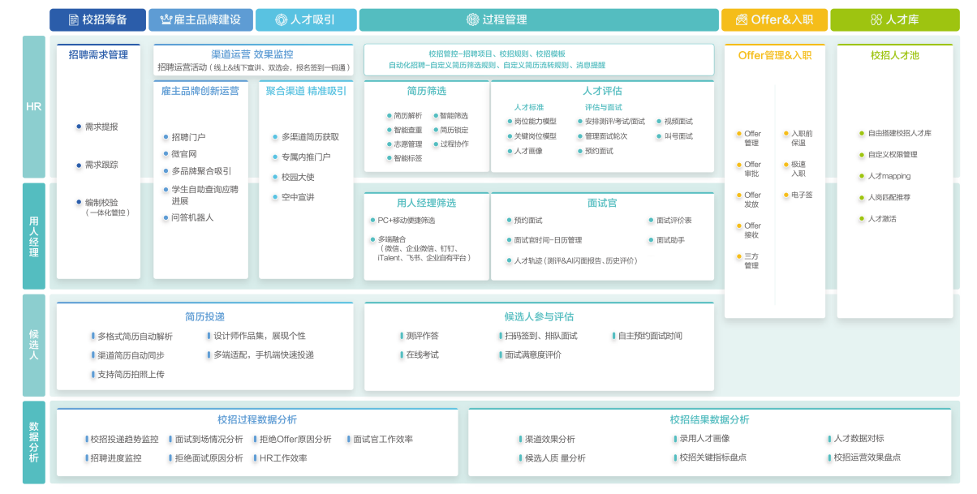Click the Offer 审批 item

pyautogui.click(x=752, y=169)
